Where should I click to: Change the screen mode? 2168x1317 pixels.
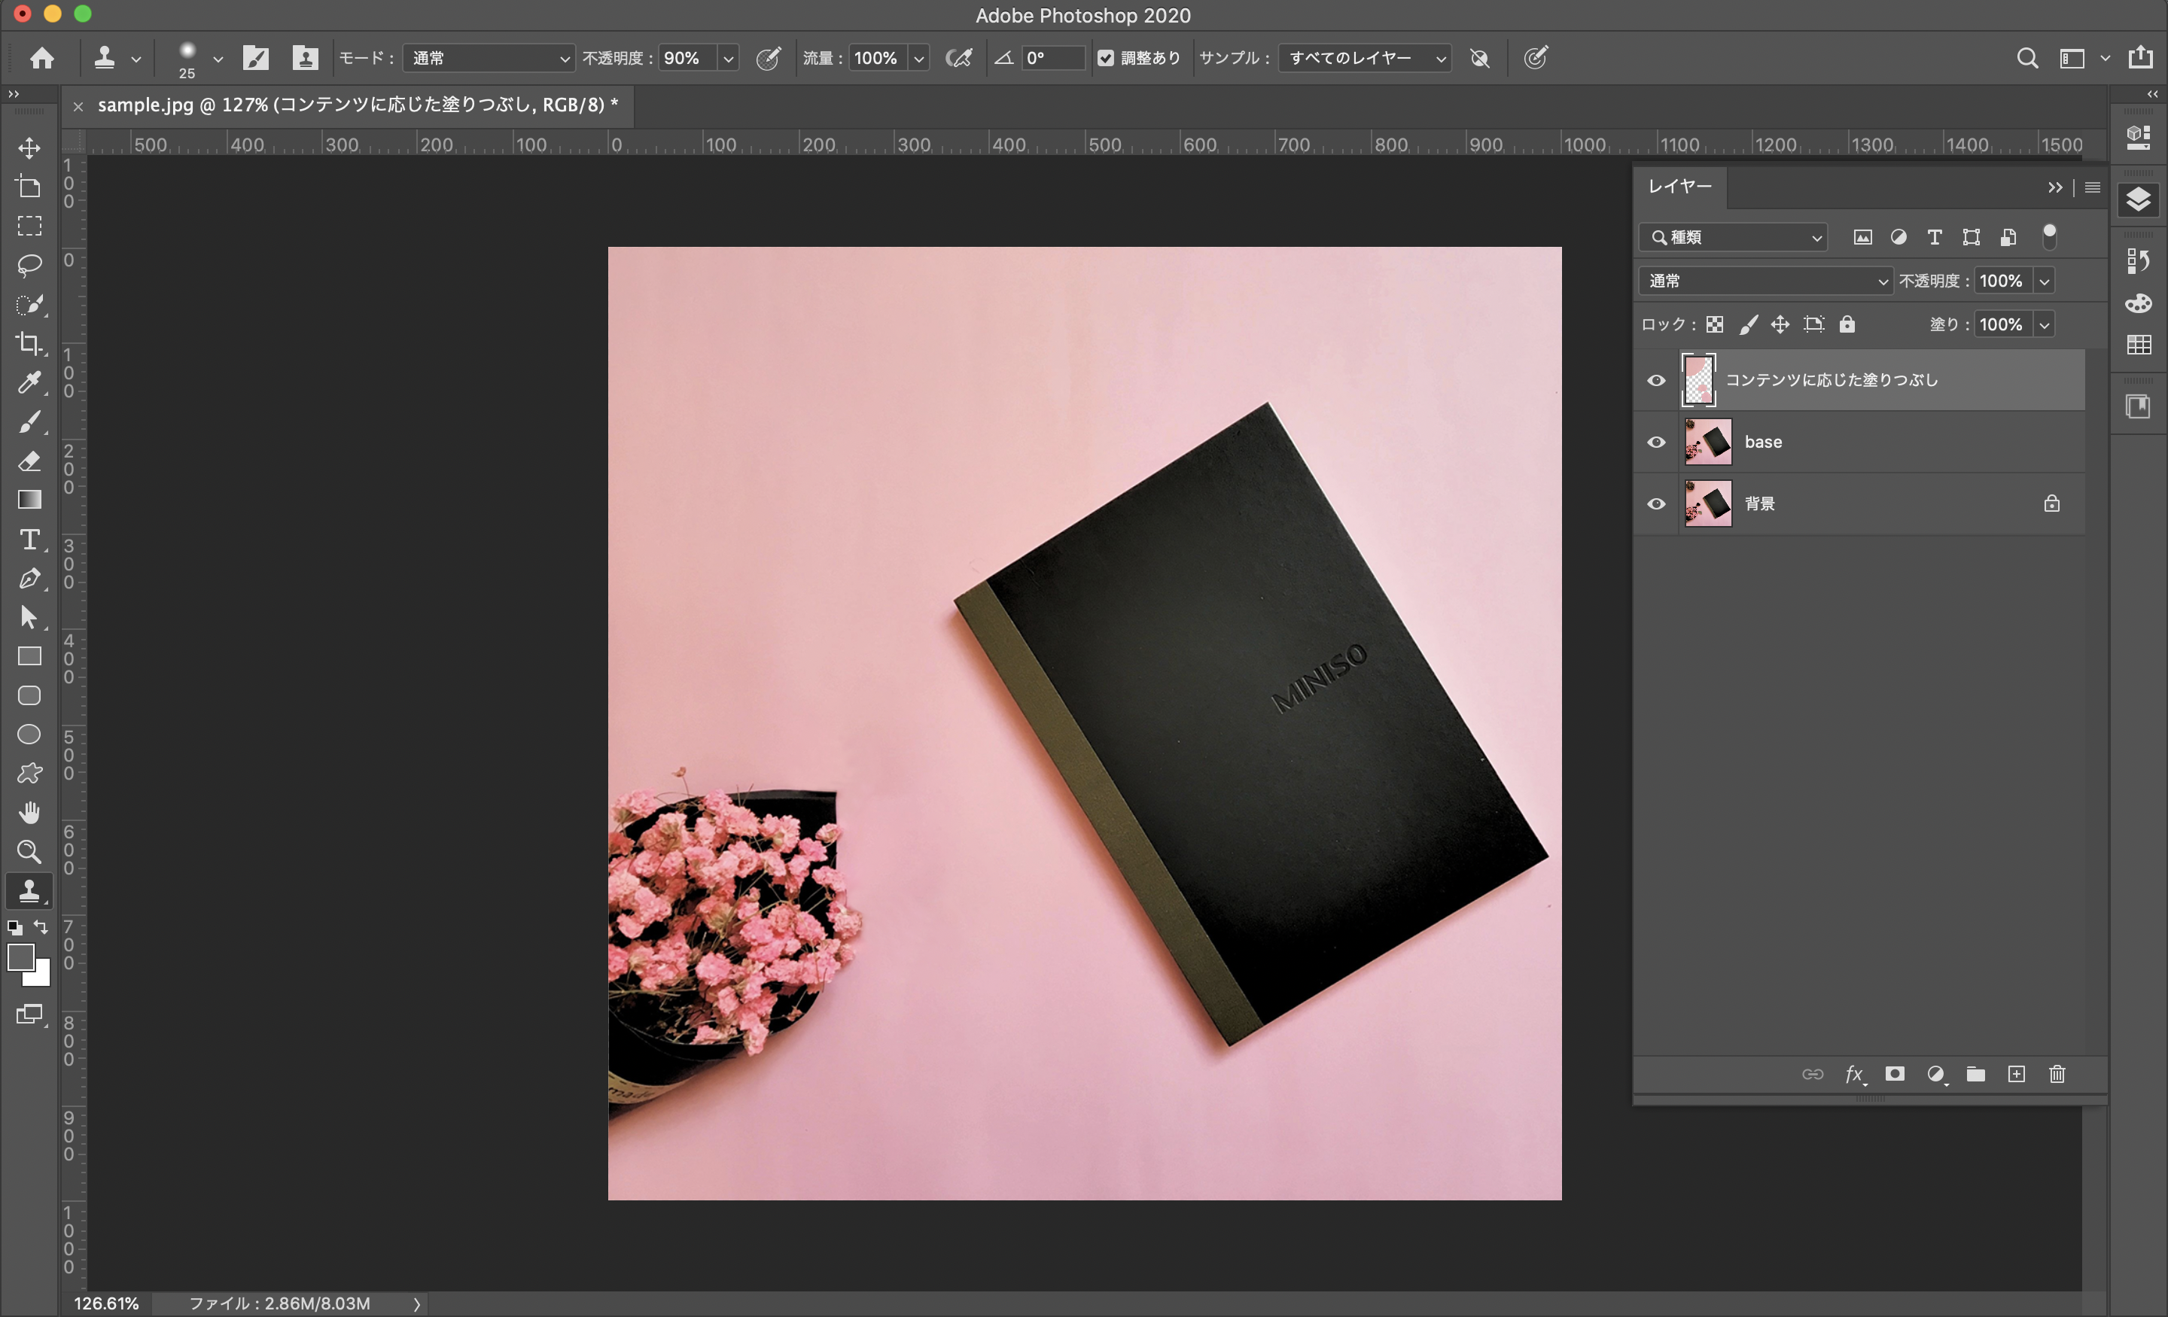point(29,1014)
